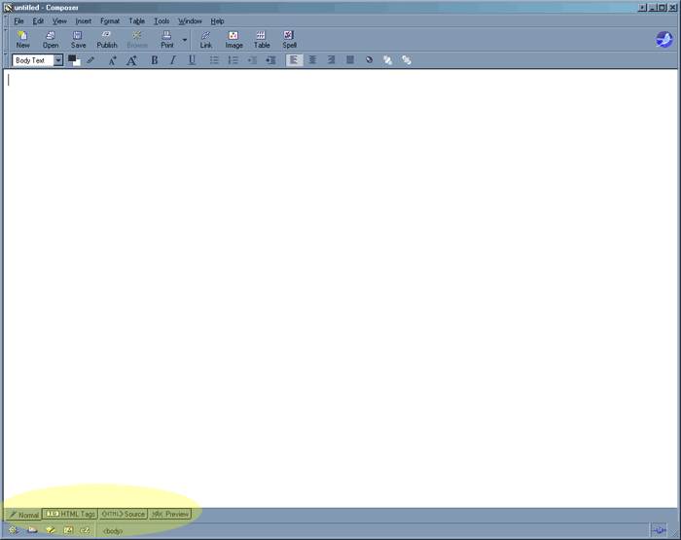Expand the Print button dropdown arrow
Screen dimensions: 681x540
tap(185, 40)
